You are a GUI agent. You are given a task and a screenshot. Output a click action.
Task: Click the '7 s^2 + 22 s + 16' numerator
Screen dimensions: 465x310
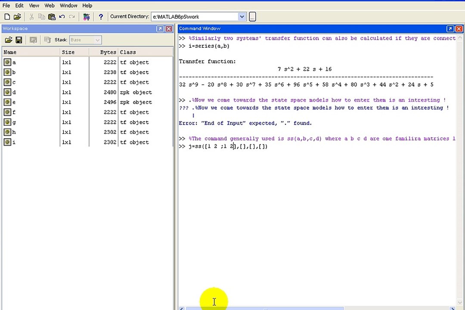[304, 69]
